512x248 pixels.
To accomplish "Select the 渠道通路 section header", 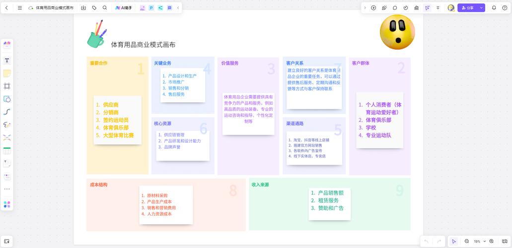I will (295, 124).
